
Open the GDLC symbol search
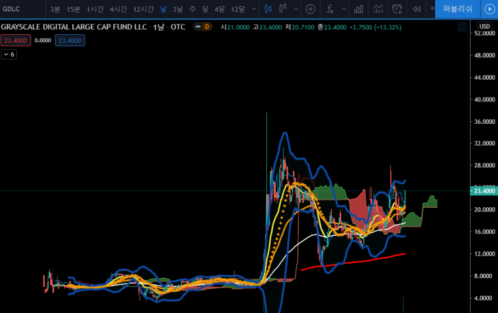coord(11,9)
